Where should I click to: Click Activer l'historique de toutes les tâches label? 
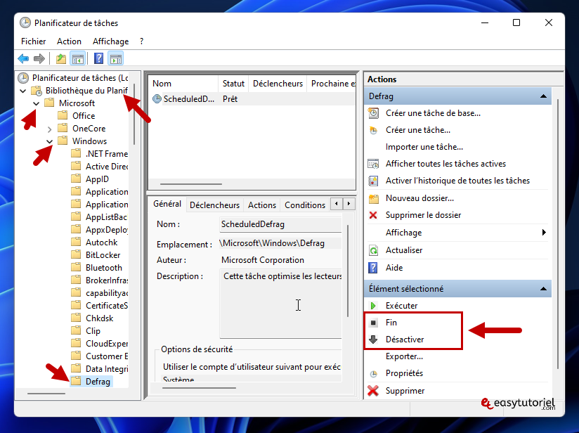click(x=458, y=181)
